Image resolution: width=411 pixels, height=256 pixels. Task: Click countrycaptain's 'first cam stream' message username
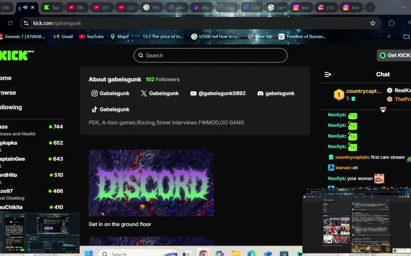pos(352,157)
